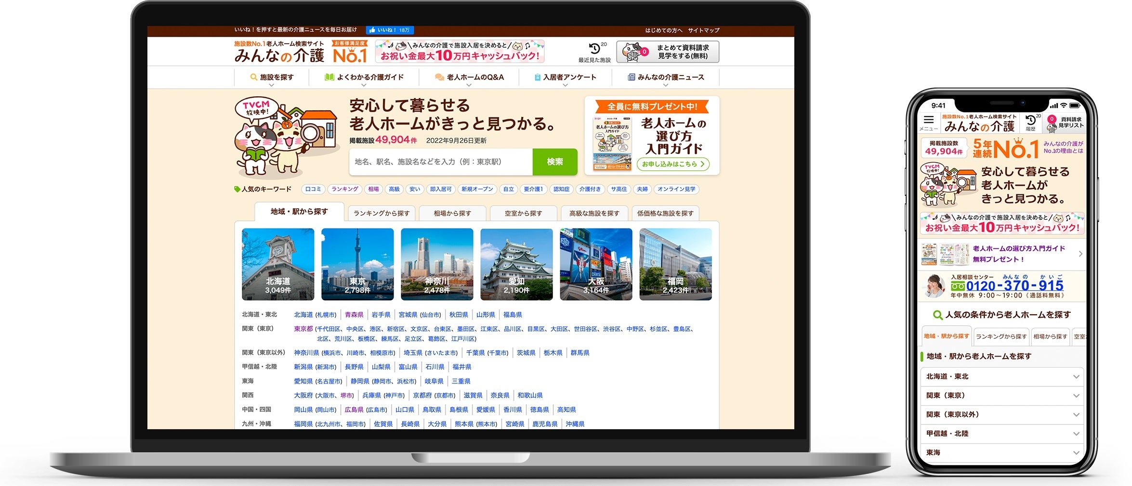Screen dimensions: 1132x486
Task: Open the 福岡 2,423件 photo tile
Action: tap(675, 264)
